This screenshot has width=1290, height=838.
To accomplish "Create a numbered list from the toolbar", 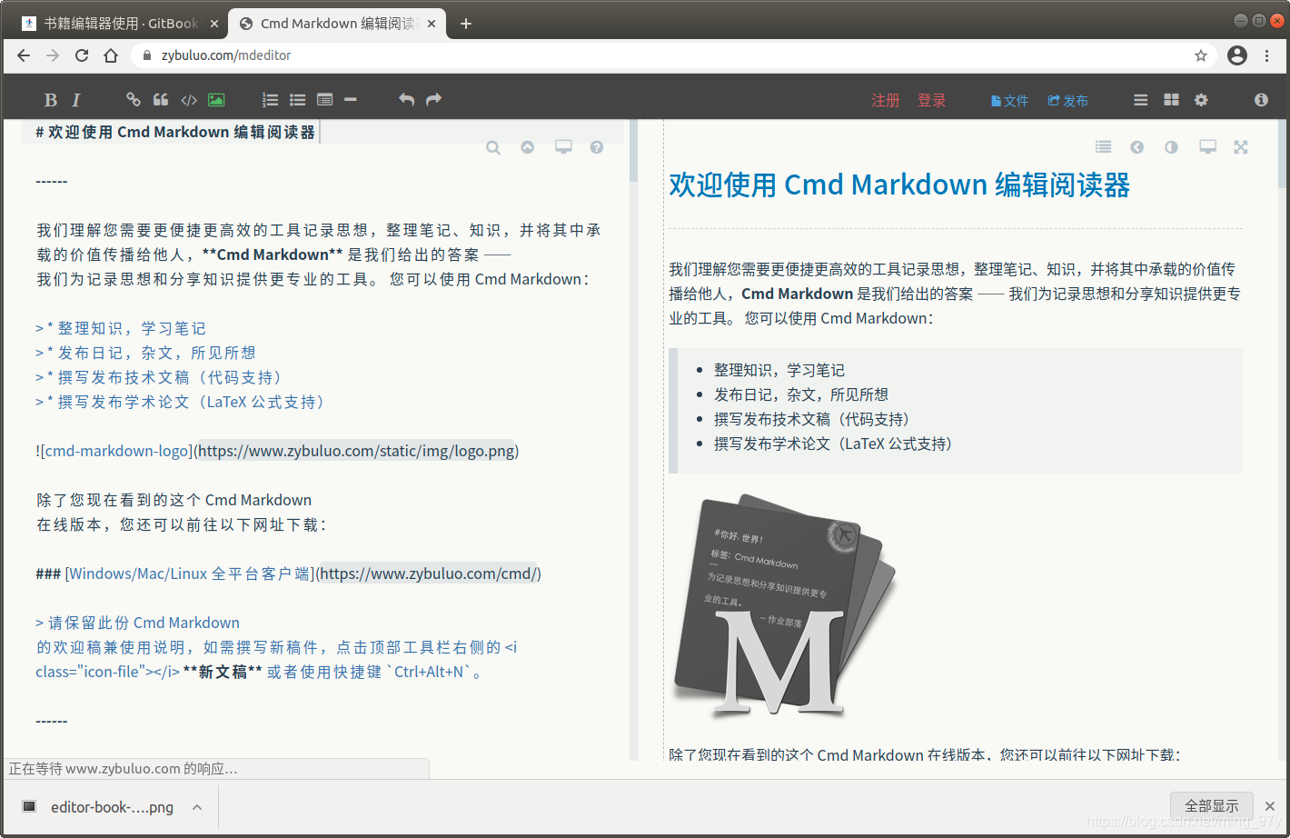I will click(x=270, y=100).
